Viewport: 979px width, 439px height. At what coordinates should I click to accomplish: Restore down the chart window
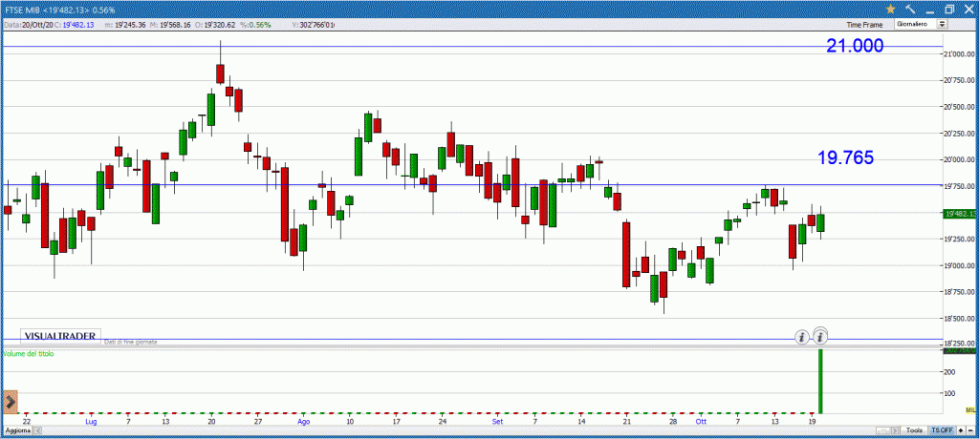949,10
